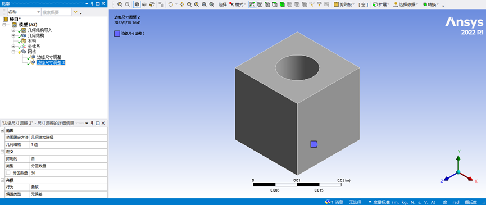The height and width of the screenshot is (205, 486).
Task: Click the greyed Element selection filter
Action: click(305, 4)
